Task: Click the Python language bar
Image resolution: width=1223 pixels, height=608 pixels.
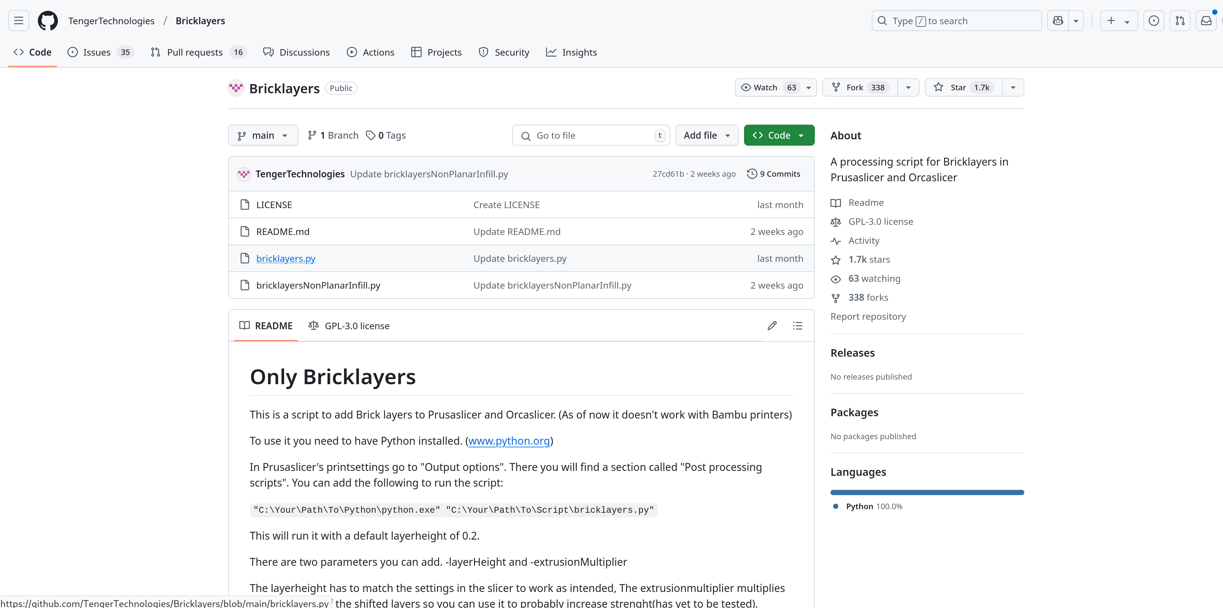Action: tap(927, 493)
